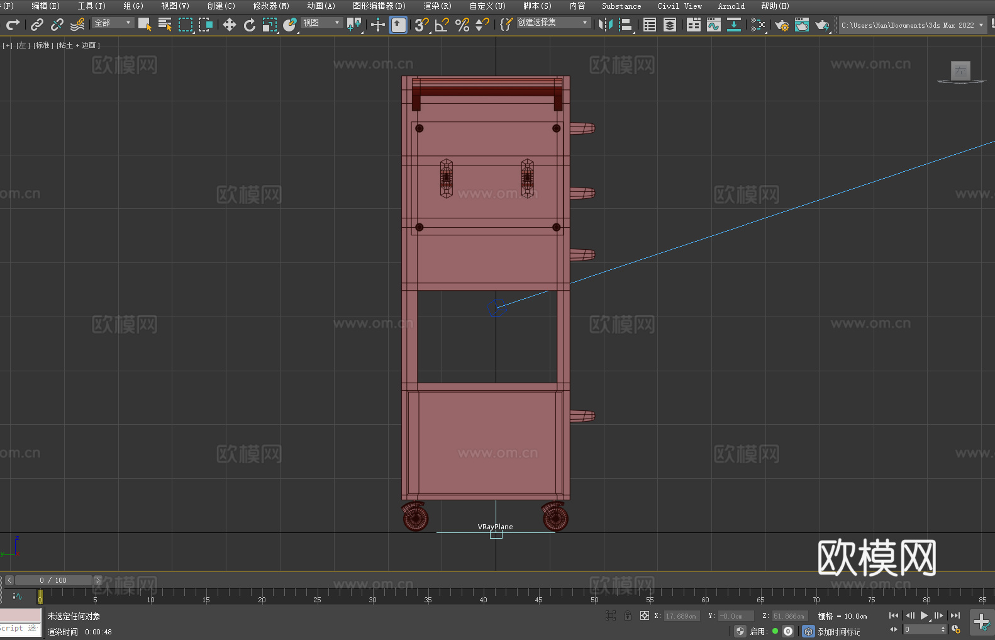
Task: Open Curve Editor icon
Action: (714, 25)
